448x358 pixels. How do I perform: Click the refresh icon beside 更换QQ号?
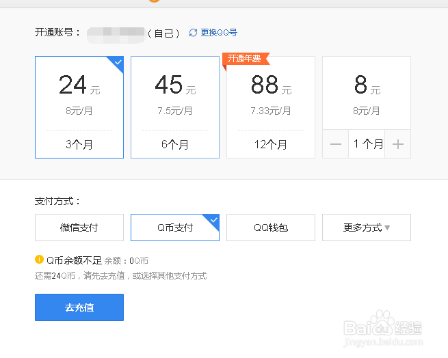click(193, 33)
